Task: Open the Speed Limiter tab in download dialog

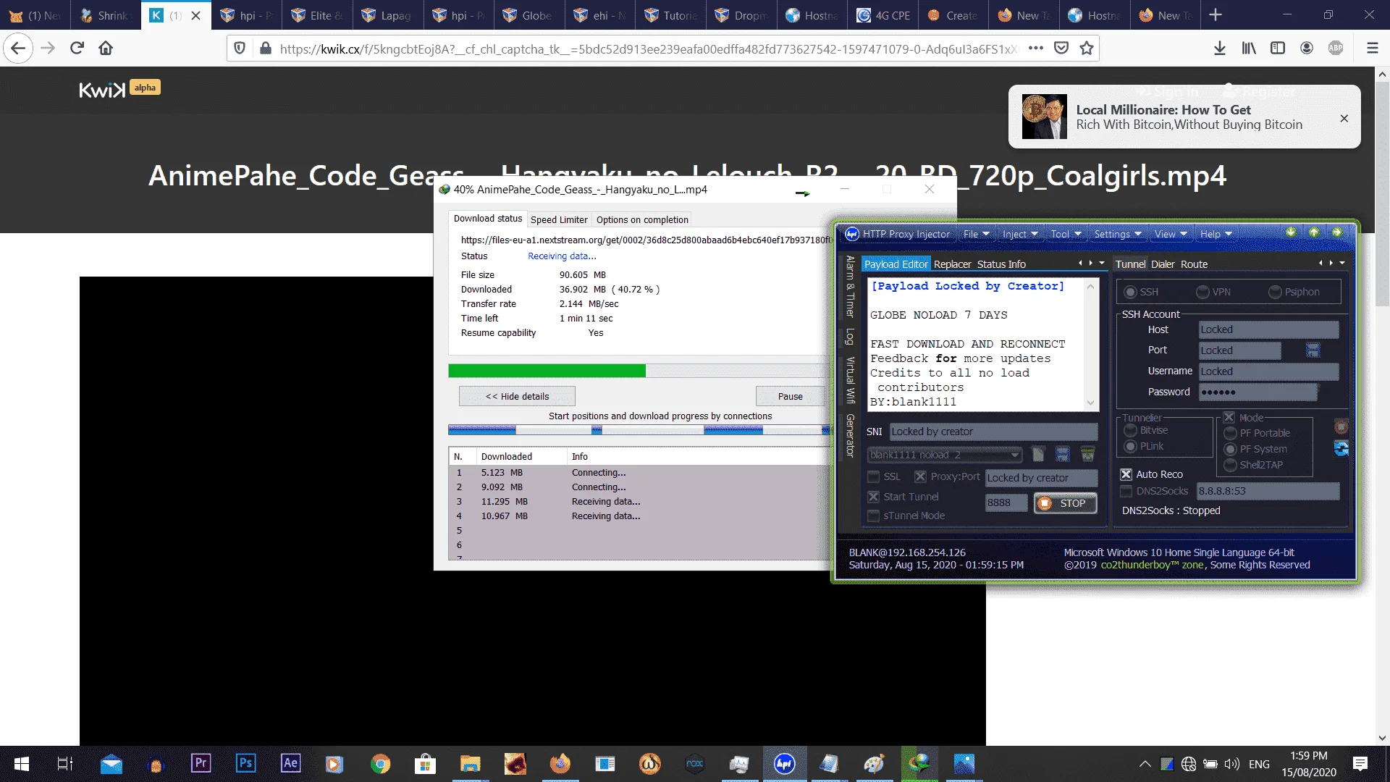Action: pyautogui.click(x=559, y=219)
